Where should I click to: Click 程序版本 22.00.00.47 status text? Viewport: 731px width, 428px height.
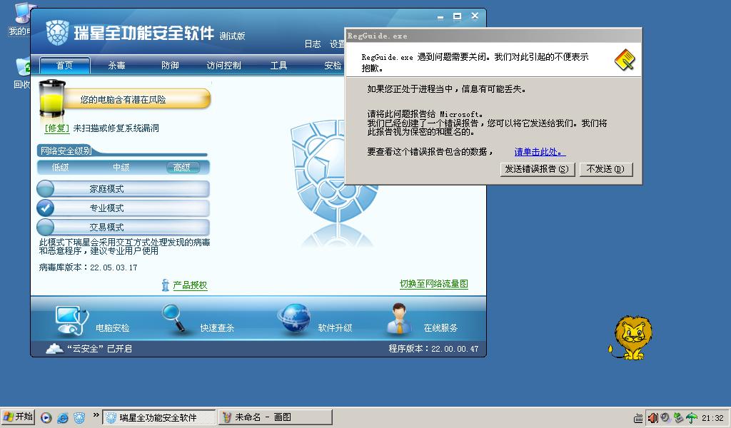433,348
